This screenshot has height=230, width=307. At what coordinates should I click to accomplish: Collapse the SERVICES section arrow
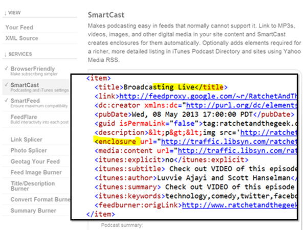pos(6,54)
